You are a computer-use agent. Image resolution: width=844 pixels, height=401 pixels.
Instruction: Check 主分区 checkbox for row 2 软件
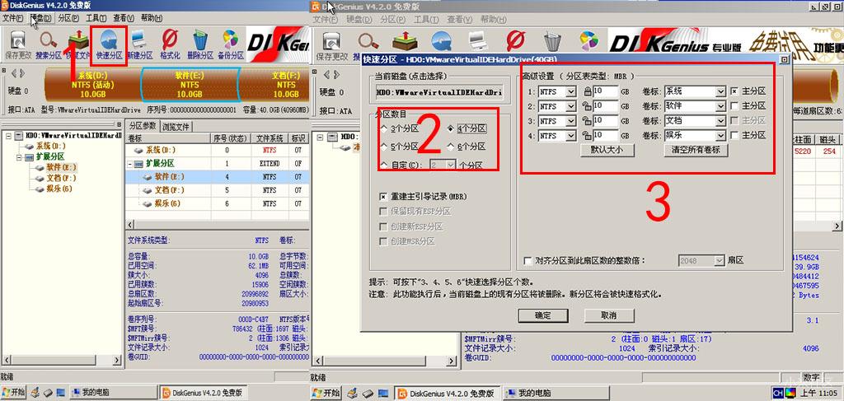734,106
